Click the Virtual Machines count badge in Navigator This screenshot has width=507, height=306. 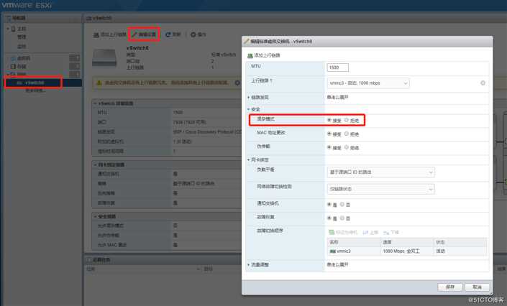click(x=74, y=58)
